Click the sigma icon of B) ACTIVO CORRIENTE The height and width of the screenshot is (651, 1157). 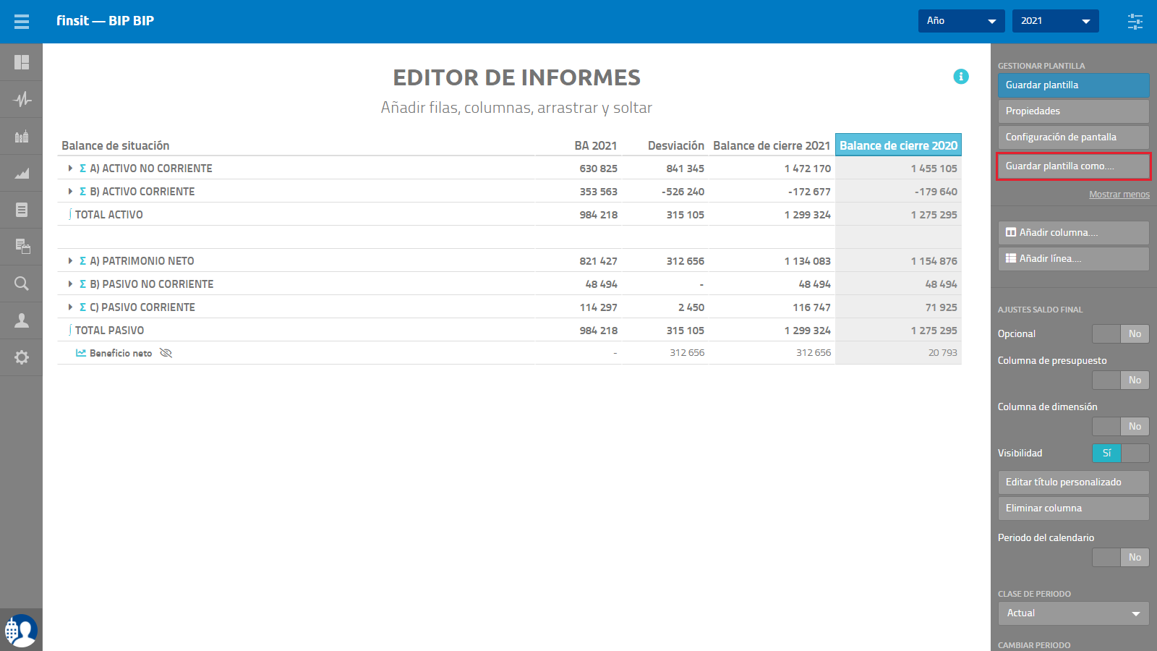82,192
